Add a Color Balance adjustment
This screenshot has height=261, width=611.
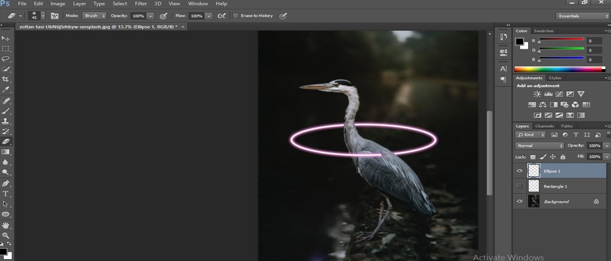click(543, 105)
